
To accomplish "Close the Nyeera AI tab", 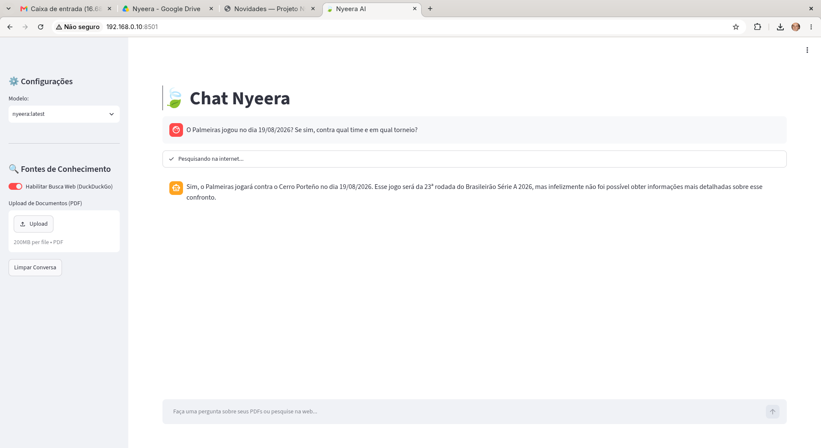I will coord(415,9).
